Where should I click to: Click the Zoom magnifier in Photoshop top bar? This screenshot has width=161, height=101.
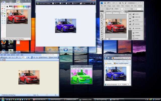[x=123, y=3]
